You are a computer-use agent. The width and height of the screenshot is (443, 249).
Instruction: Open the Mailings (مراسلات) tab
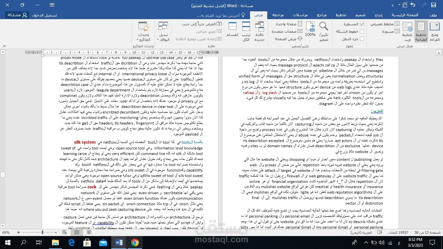click(x=300, y=15)
